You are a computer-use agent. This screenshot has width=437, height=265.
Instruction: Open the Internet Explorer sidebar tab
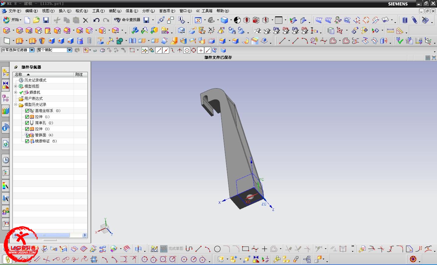(x=5, y=144)
